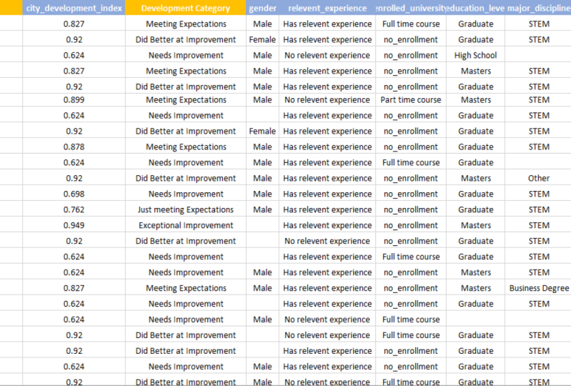This screenshot has height=386, width=571.
Task: Select 'no_enrollment' in the 0.698 row
Action: click(x=411, y=194)
